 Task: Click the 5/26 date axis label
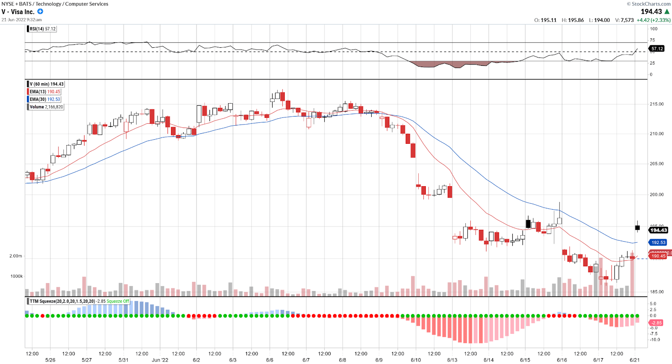click(50, 360)
